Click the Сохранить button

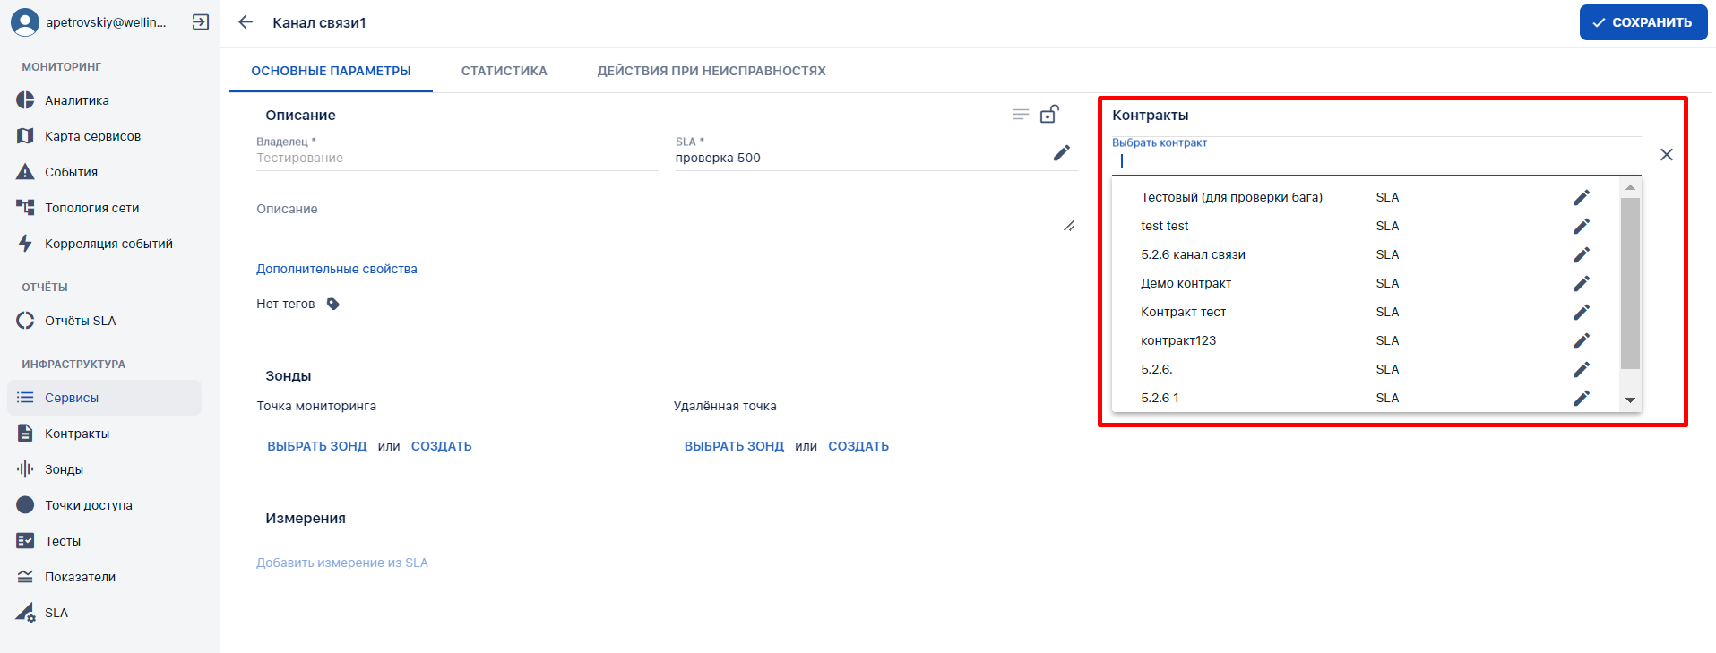tap(1643, 22)
